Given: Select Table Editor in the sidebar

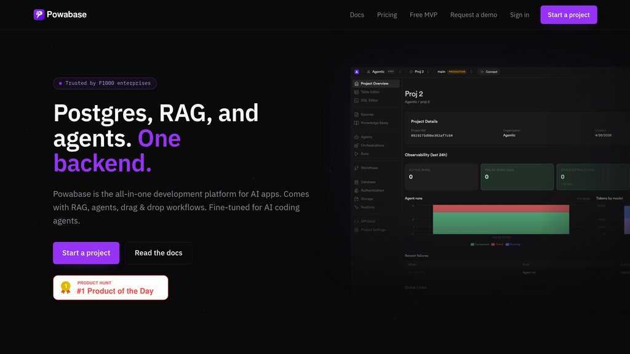Looking at the screenshot, I should click(376, 92).
